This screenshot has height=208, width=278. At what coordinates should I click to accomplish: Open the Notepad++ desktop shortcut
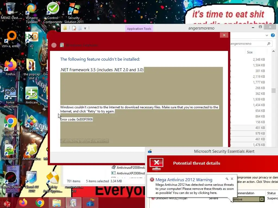(10, 152)
